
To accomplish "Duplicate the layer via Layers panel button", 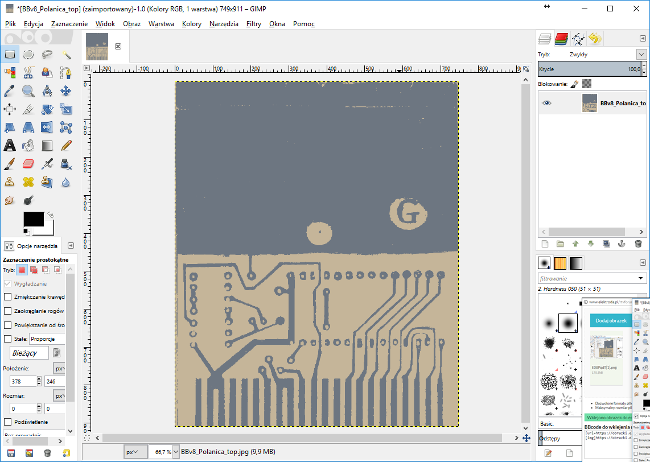I will [606, 244].
